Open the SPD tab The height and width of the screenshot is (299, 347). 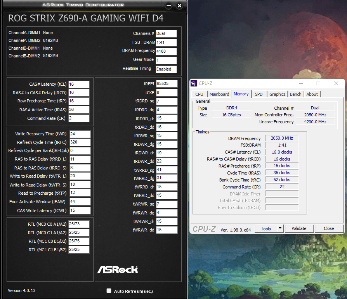(x=259, y=94)
